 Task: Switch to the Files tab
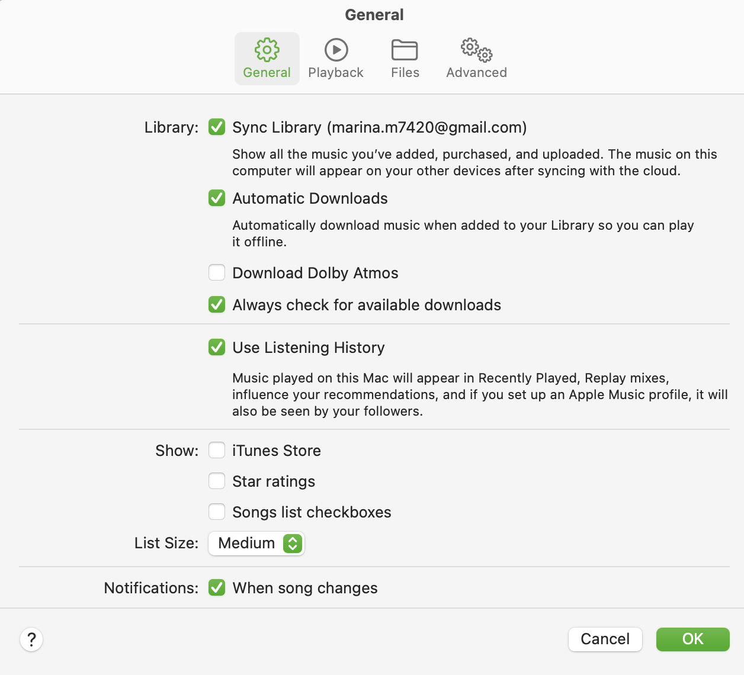point(405,59)
